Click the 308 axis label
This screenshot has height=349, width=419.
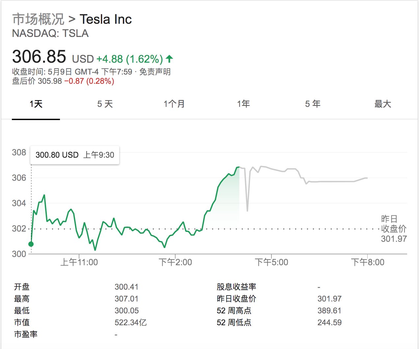click(20, 152)
